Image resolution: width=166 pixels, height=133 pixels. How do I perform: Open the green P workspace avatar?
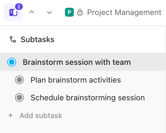pos(69,12)
